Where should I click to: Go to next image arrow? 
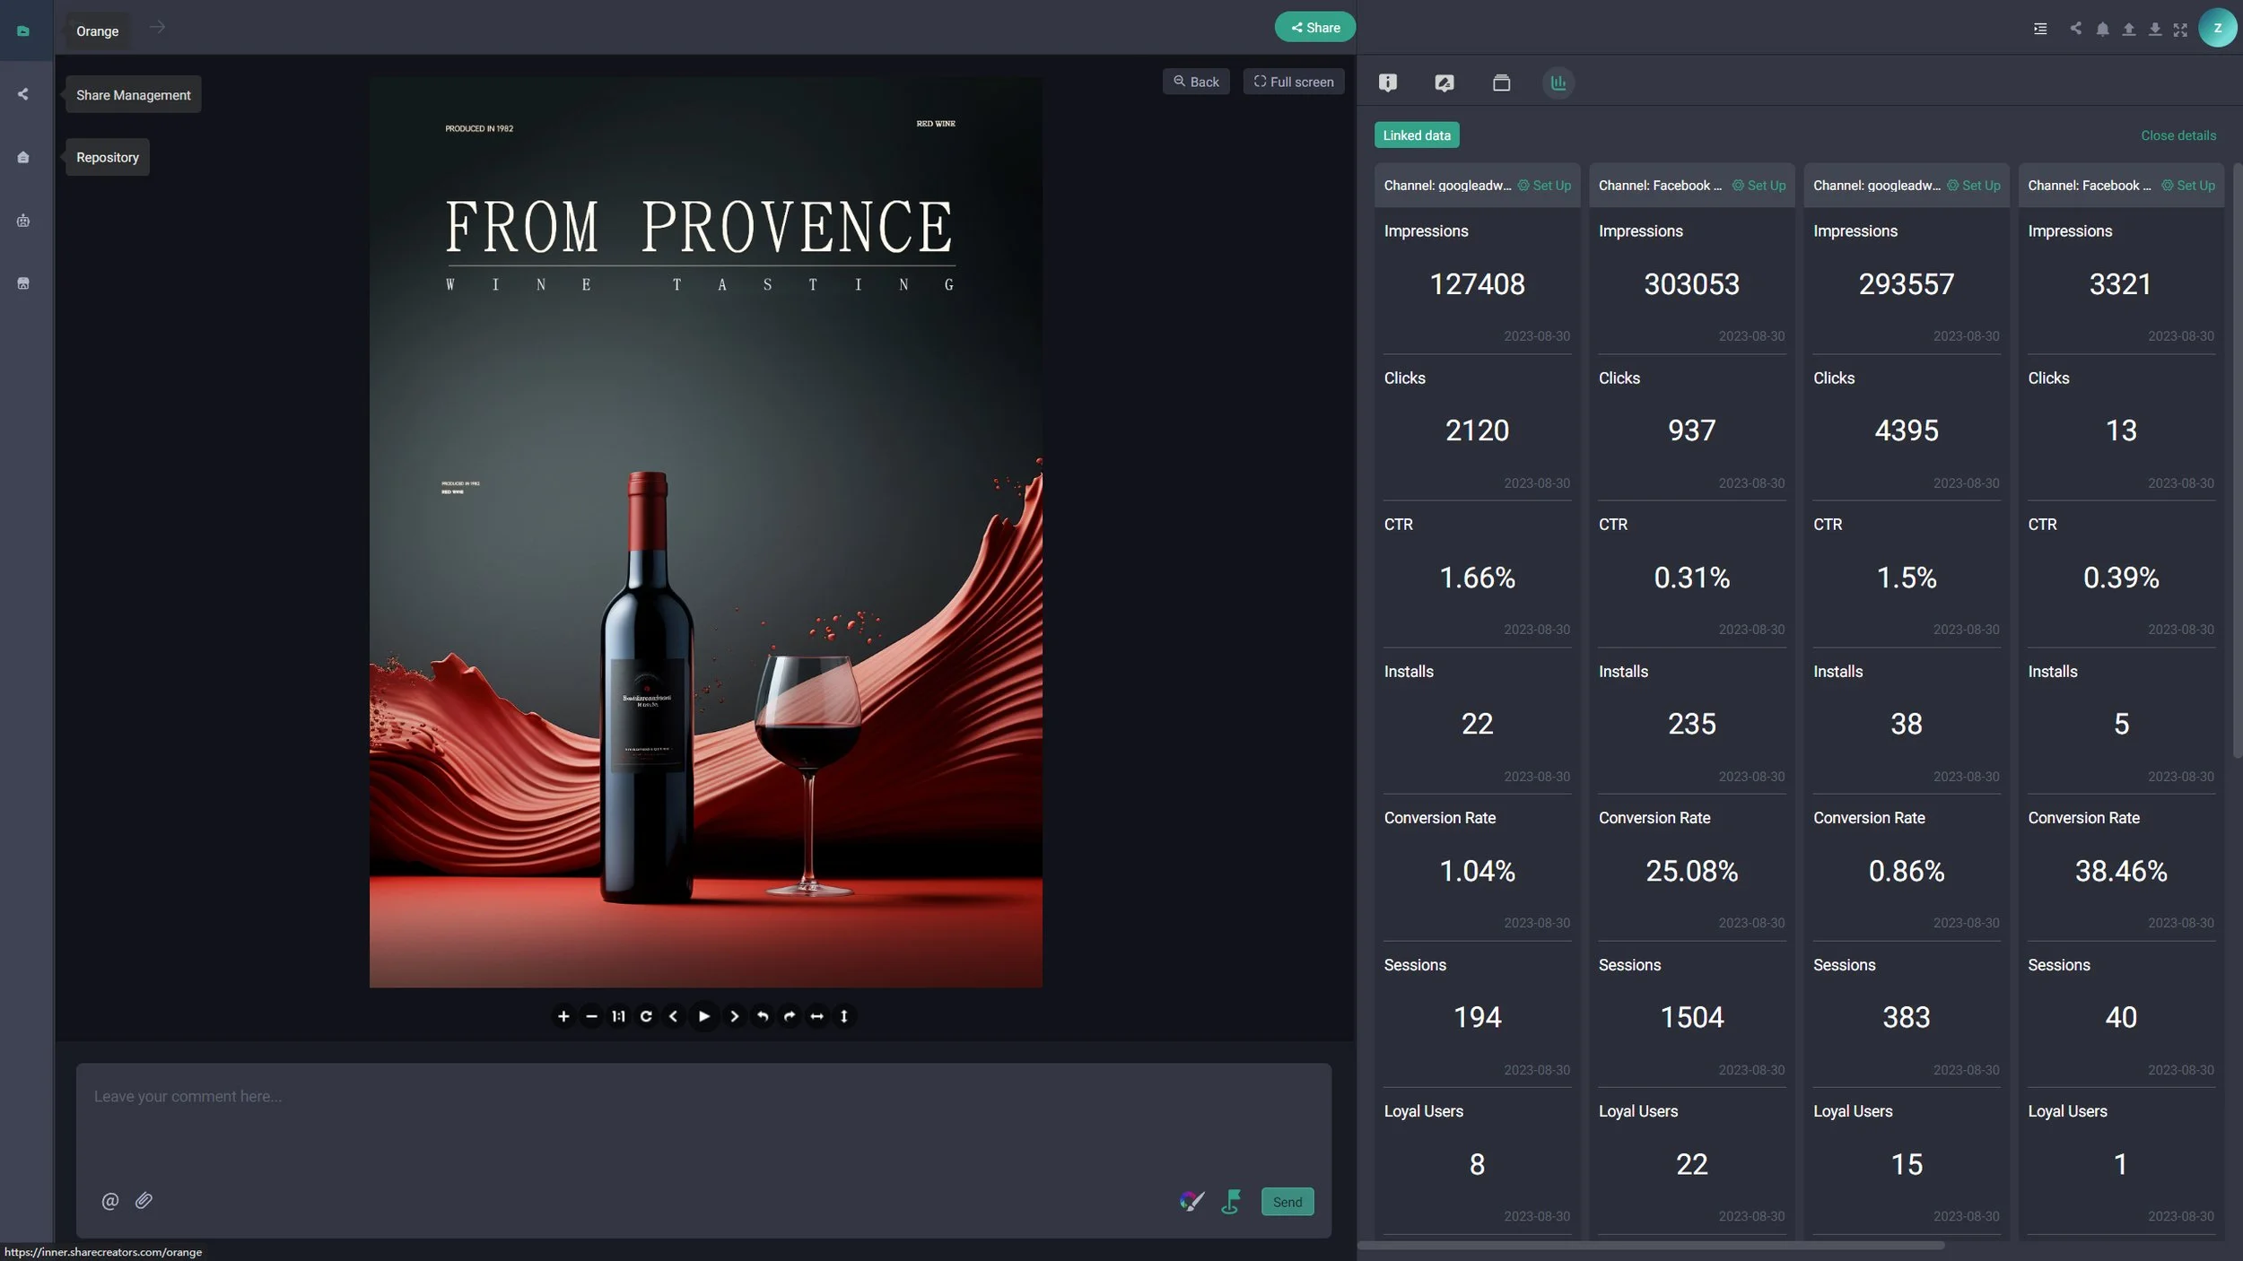[x=734, y=1016]
